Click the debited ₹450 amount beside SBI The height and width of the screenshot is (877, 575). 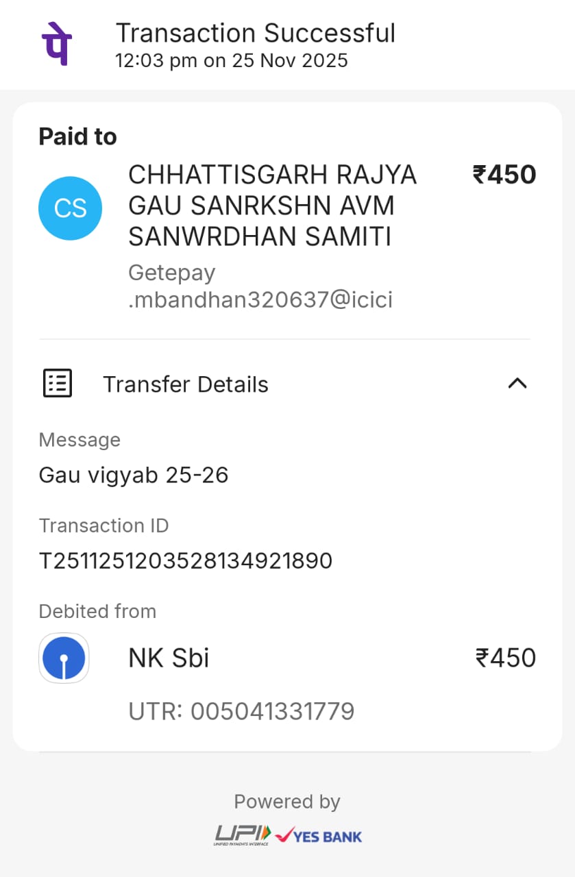[x=506, y=658]
